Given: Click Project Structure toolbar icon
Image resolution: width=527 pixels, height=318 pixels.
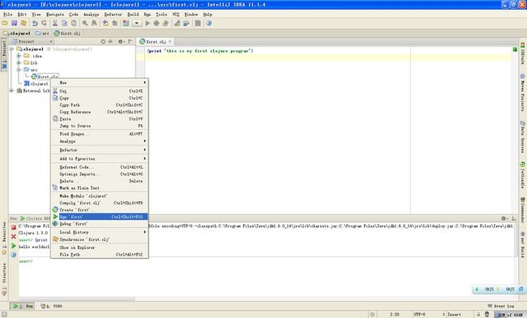Looking at the screenshot, I should click(x=186, y=24).
